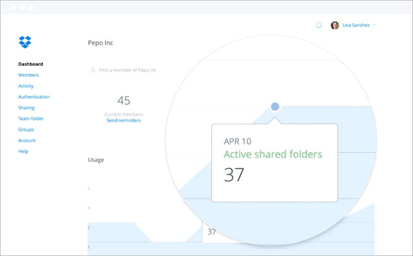Image resolution: width=413 pixels, height=256 pixels.
Task: Open Authentication settings in the sidebar
Action: [x=34, y=97]
